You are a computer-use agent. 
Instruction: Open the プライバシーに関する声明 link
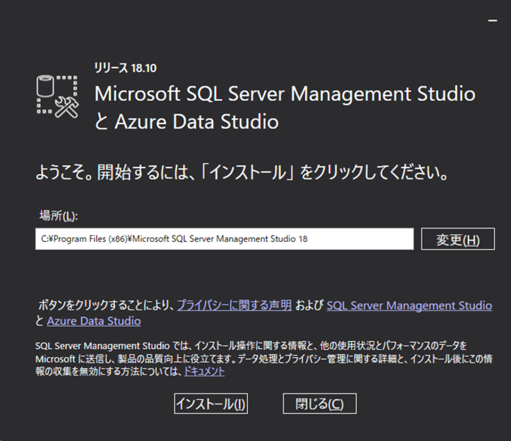pos(235,305)
